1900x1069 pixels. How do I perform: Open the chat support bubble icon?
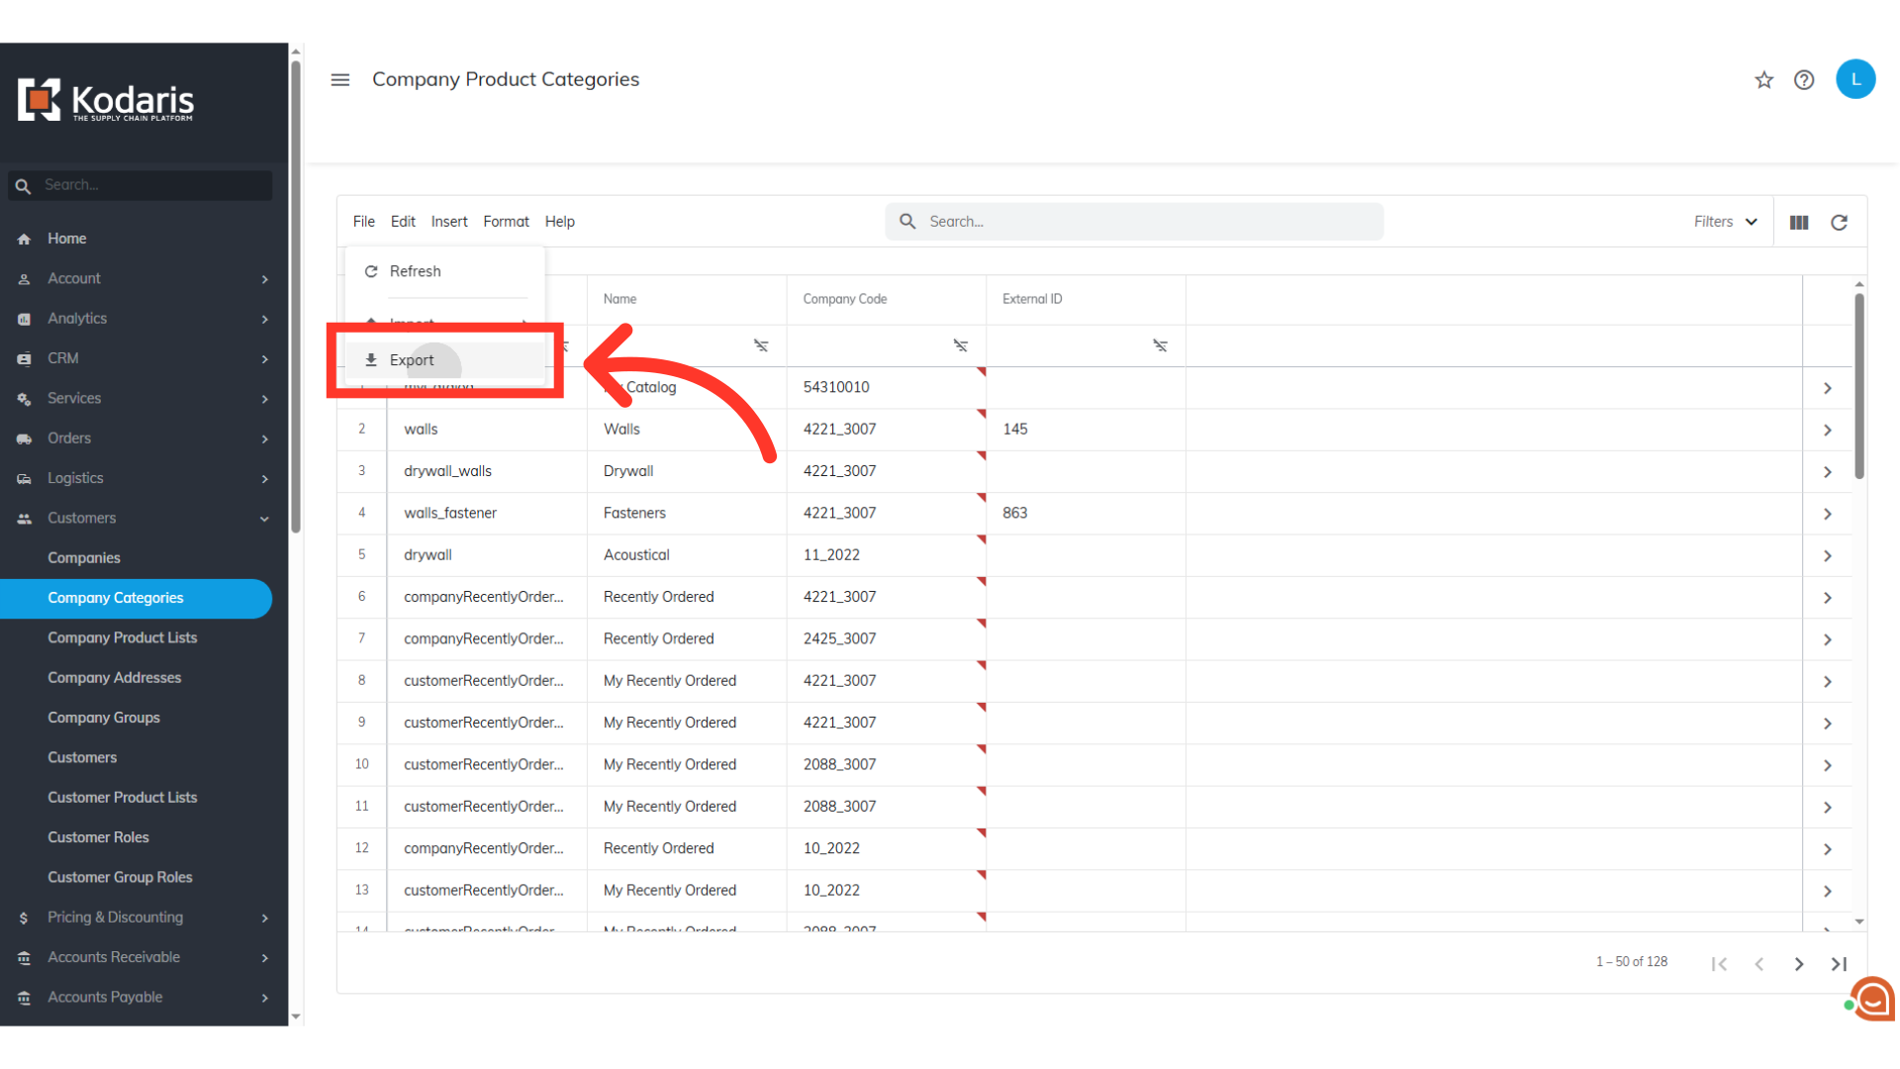[x=1872, y=1000]
